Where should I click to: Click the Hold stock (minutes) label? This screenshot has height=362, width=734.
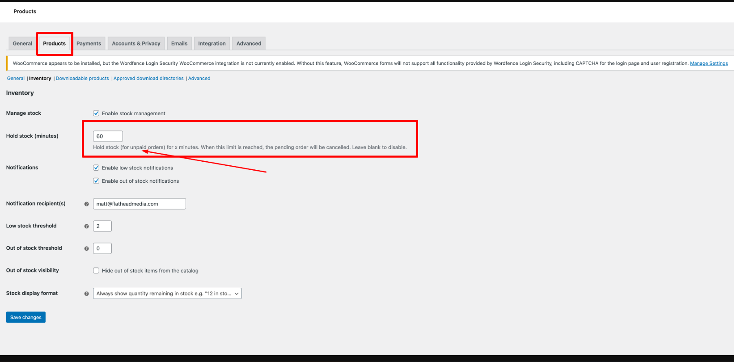coord(32,136)
